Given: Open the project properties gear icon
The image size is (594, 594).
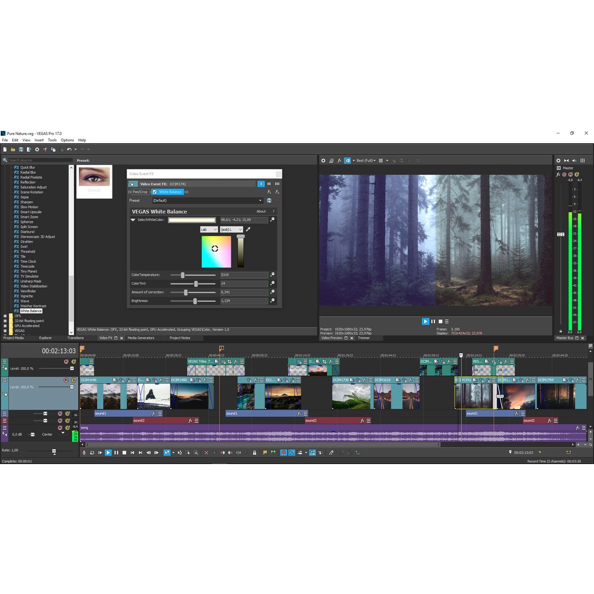Looking at the screenshot, I should [x=37, y=150].
